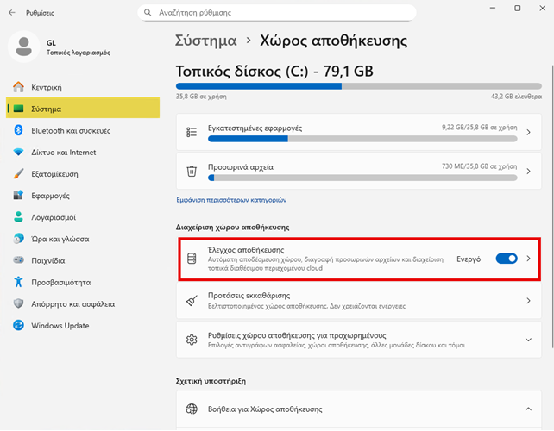Click the Βοήθεια globe icon
This screenshot has height=431, width=554.
pos(192,409)
